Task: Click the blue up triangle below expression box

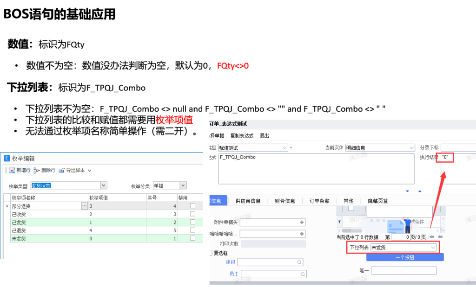Action: click(x=419, y=191)
